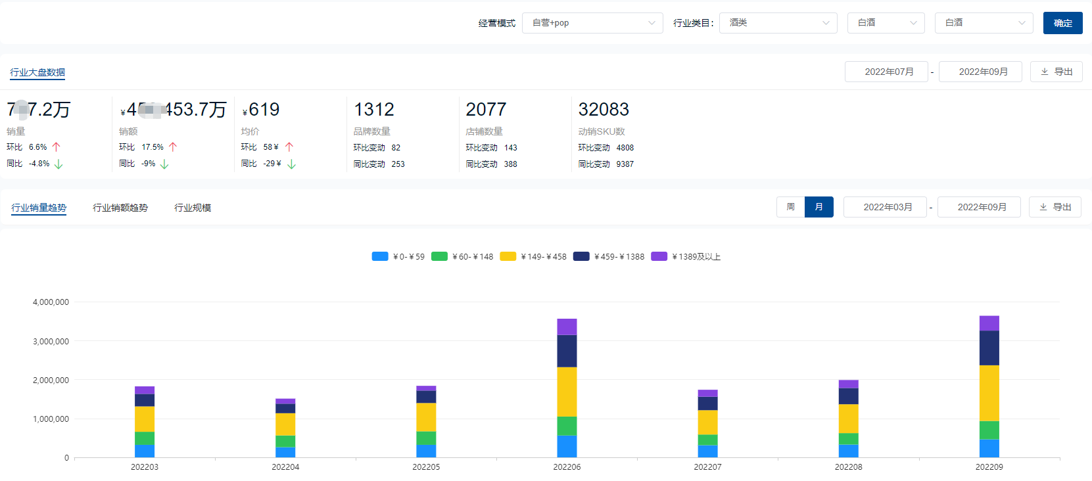Click the download icon in the chart 导出 button

[1043, 207]
